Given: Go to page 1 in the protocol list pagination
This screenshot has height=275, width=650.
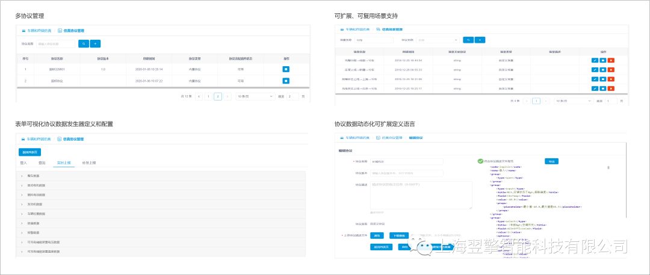Looking at the screenshot, I should pos(208,96).
